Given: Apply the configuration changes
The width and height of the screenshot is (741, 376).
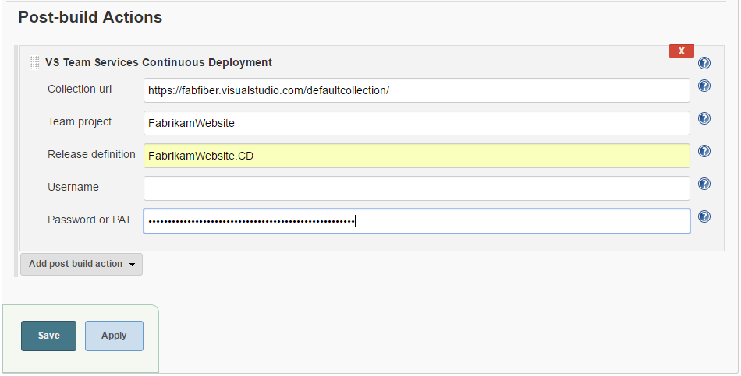Looking at the screenshot, I should point(114,336).
